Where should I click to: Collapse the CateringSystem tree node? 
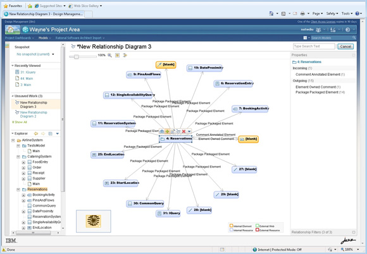pyautogui.click(x=18, y=157)
